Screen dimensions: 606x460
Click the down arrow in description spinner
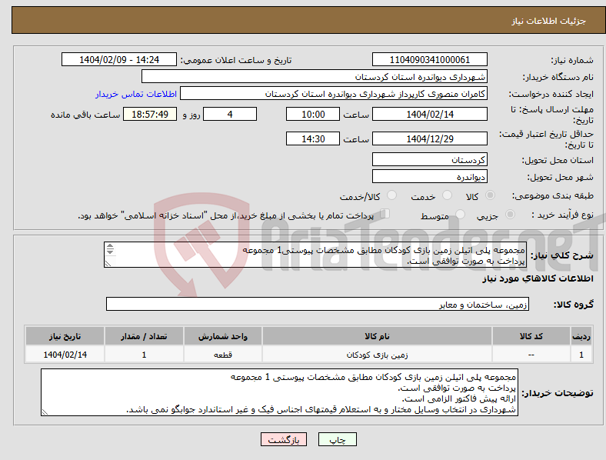coord(110,252)
